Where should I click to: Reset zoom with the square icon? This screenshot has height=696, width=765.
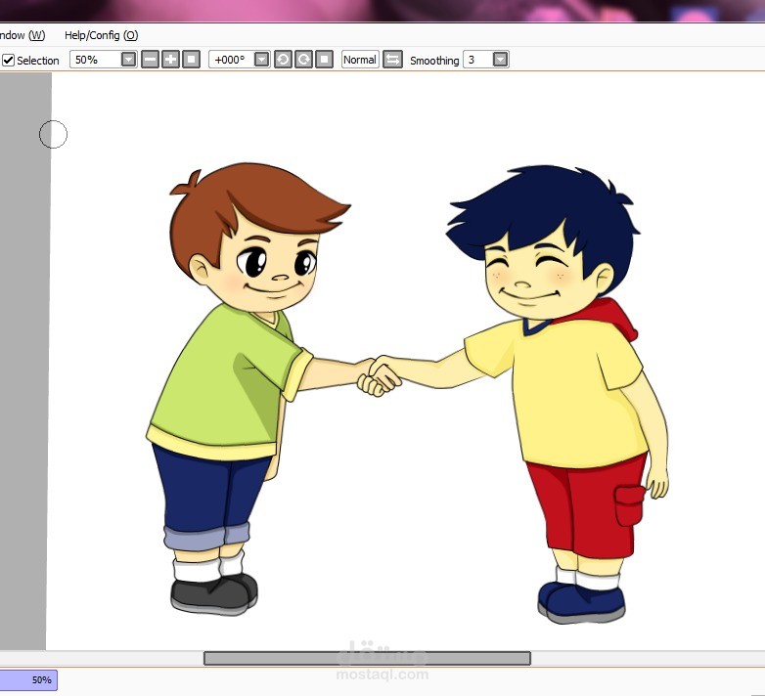point(192,60)
